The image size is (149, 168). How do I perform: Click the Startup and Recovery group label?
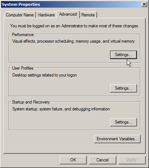[x=31, y=102]
